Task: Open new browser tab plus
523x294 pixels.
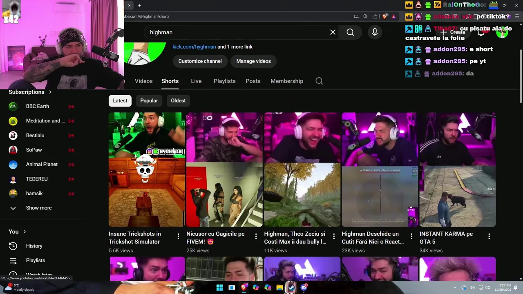Action: (139, 5)
